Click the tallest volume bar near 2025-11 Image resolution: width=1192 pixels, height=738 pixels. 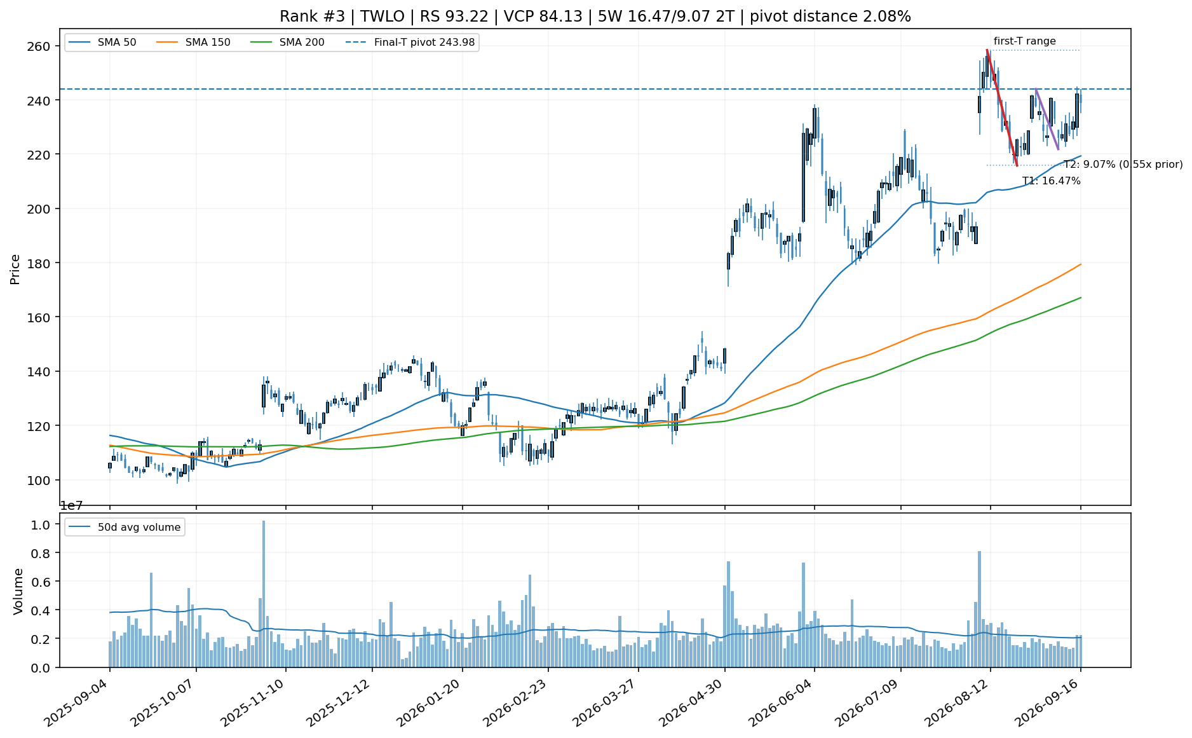[264, 594]
